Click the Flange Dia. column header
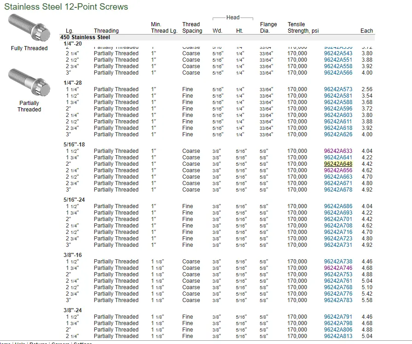 click(268, 28)
